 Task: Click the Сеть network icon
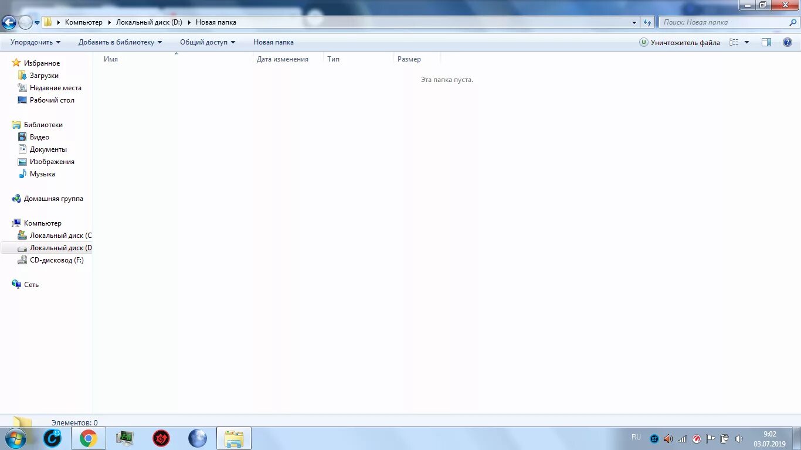[16, 285]
